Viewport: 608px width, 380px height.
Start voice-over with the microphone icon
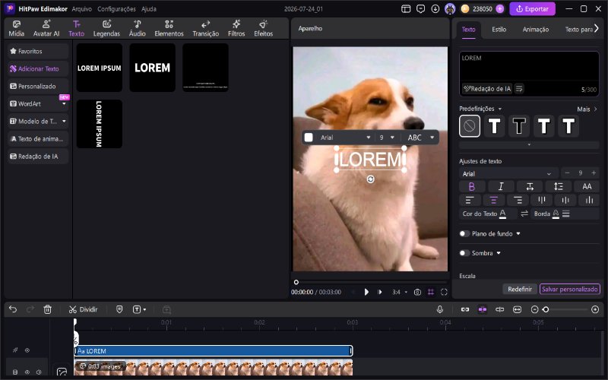point(440,309)
